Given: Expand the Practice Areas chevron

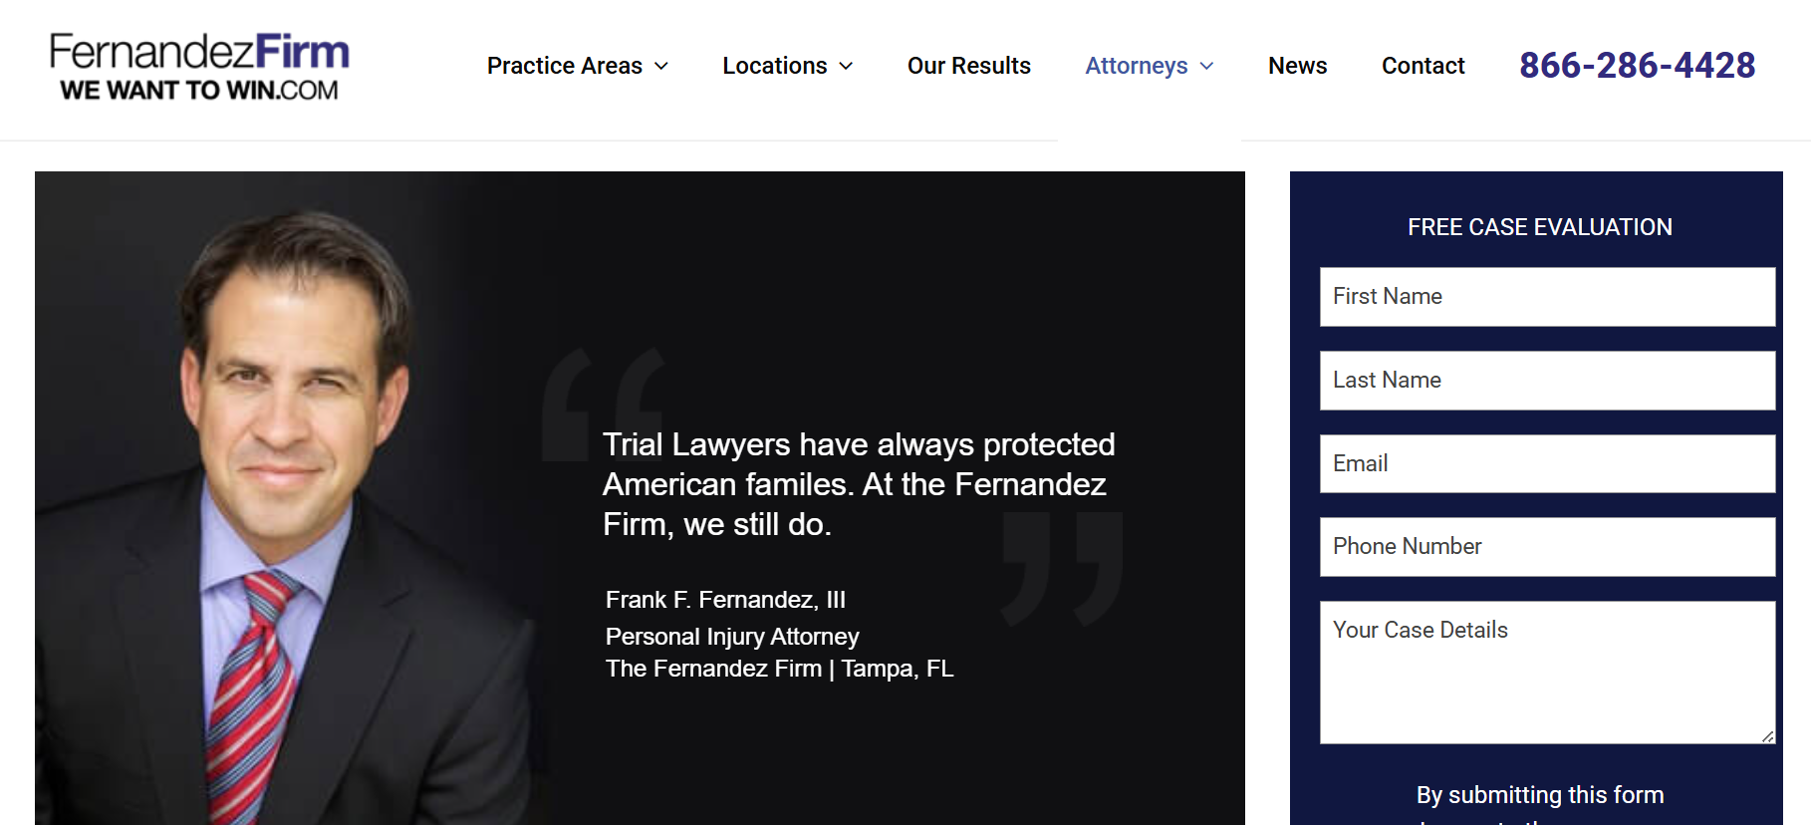Looking at the screenshot, I should click(x=661, y=66).
